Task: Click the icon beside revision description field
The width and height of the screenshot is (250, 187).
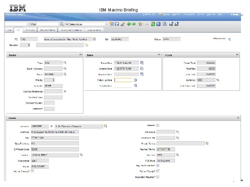Action: pos(86,45)
